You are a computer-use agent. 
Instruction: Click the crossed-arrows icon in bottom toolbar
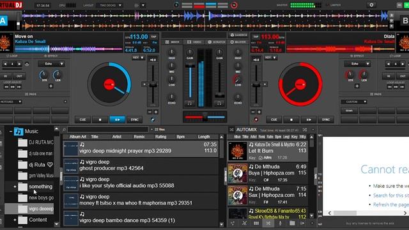(x=244, y=223)
